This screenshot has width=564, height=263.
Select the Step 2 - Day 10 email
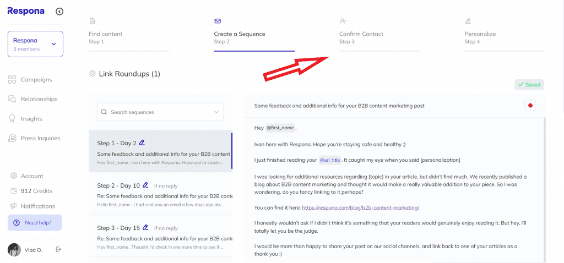pyautogui.click(x=160, y=193)
